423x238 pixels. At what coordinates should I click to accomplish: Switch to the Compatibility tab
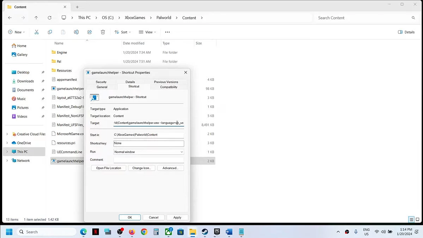168,87
